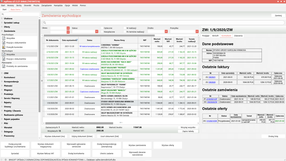Click the filter bar horizontal scrollbar
286x161 pixels.
point(99,35)
